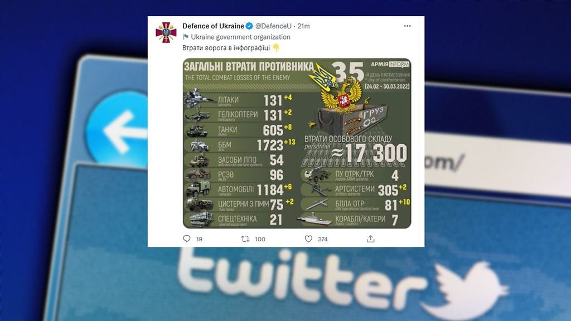This screenshot has height=321, width=571.
Task: Open the Defence of Ukraine display name
Action: [213, 26]
